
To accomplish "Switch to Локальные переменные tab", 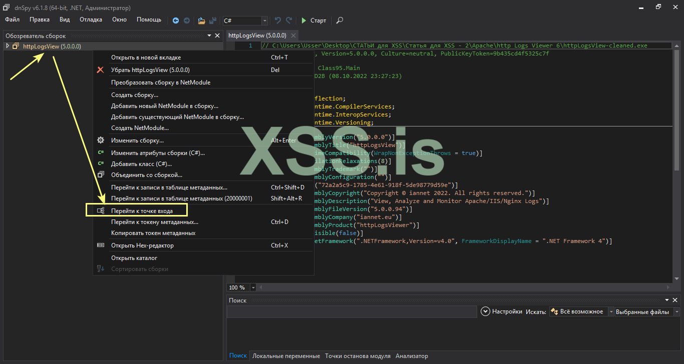I will pos(286,356).
